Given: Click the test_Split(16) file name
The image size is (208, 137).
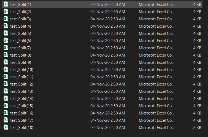Looking at the screenshot, I should (22, 113).
